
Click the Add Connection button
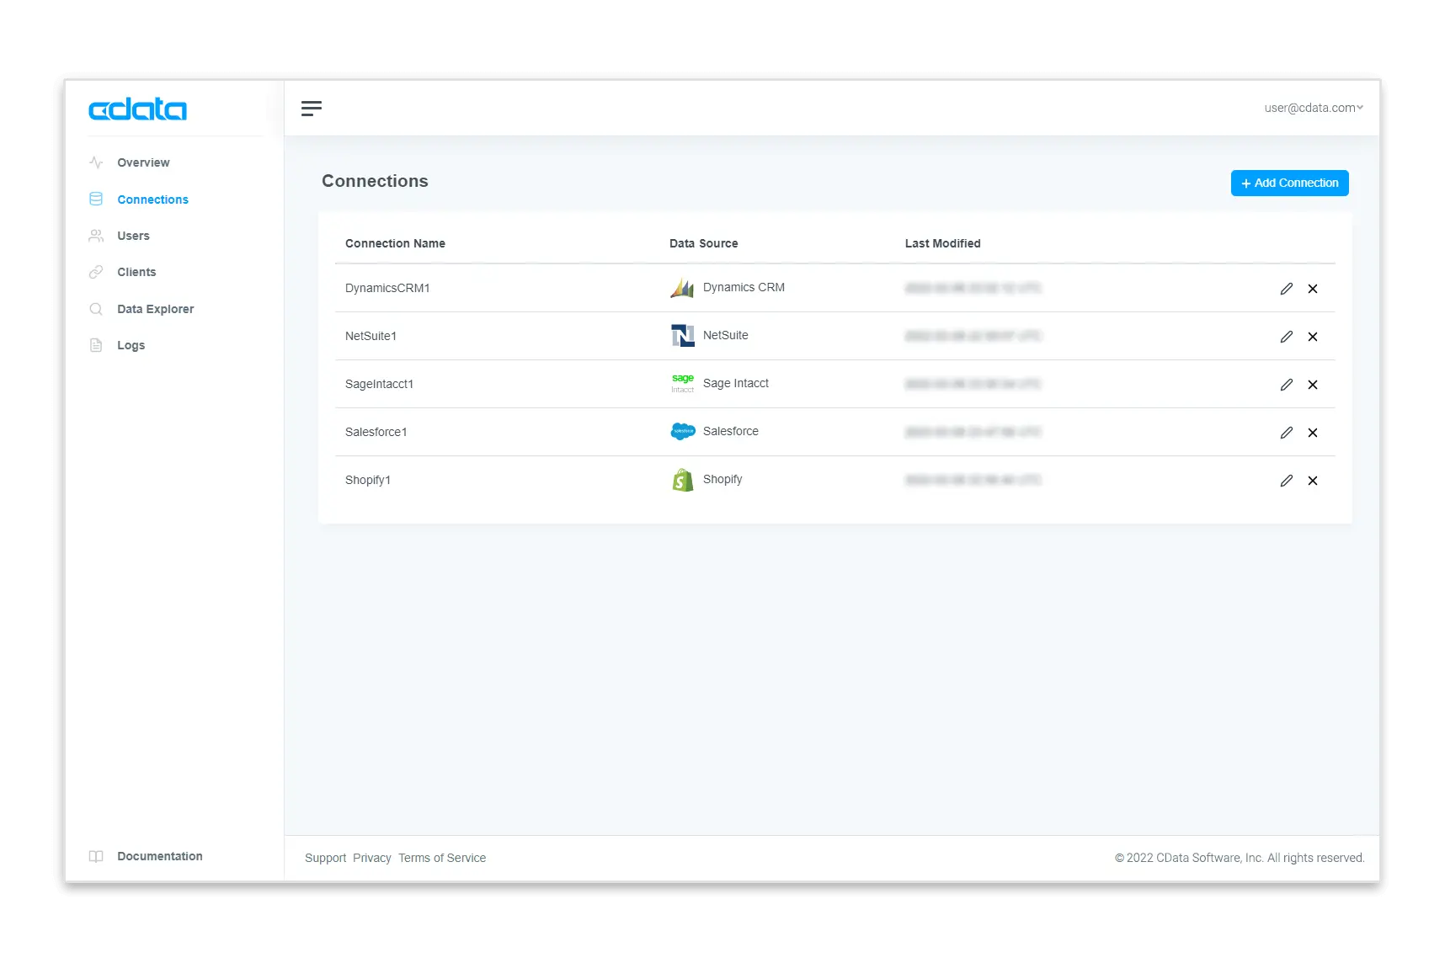[x=1289, y=183]
